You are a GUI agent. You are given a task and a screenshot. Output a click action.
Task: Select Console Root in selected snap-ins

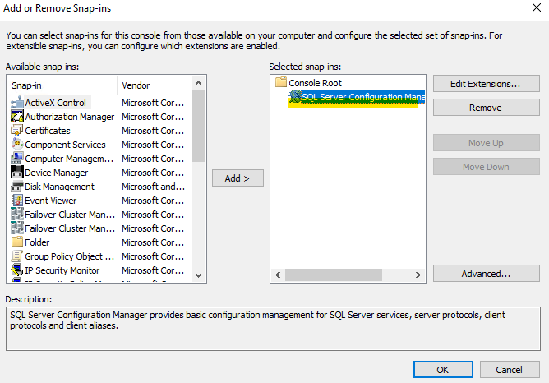click(315, 83)
